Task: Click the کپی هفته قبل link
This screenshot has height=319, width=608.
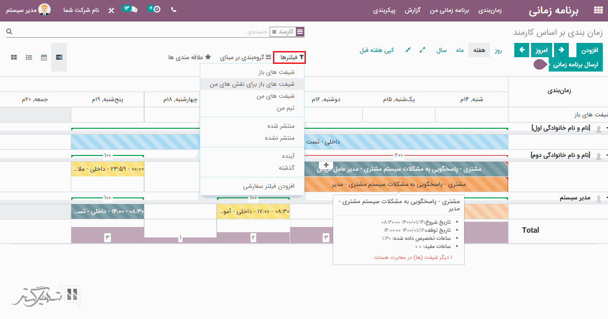Action: 377,50
